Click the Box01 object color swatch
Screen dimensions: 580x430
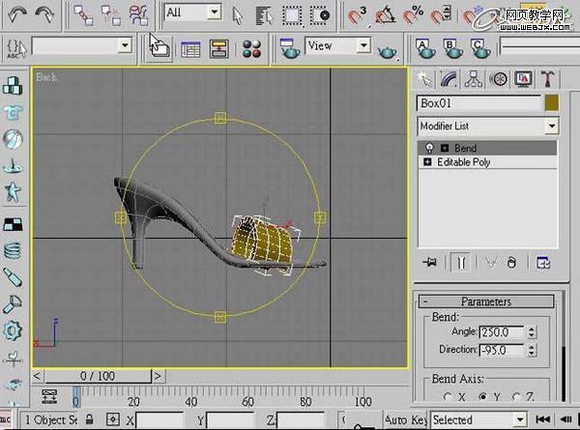point(552,103)
